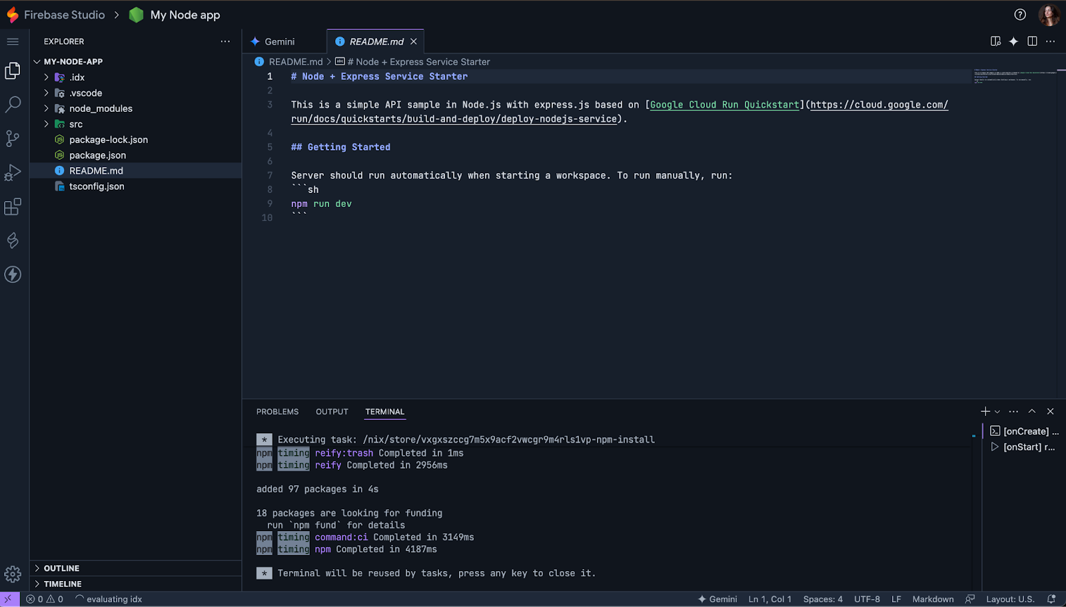Follow the Google Cloud Run Quickstart link
This screenshot has width=1066, height=607.
725,104
